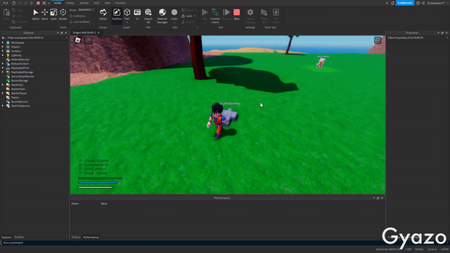
Task: Click the Collaborate button
Action: coord(405,3)
